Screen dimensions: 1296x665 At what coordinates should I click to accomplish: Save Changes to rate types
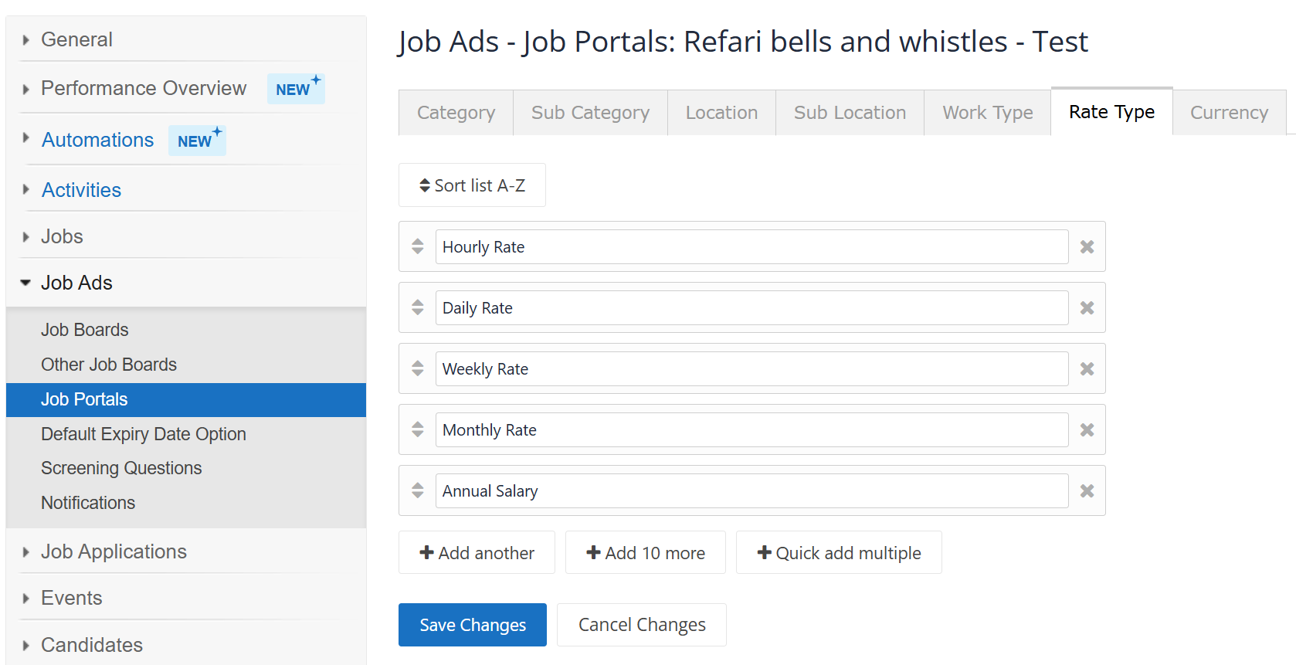(x=473, y=625)
